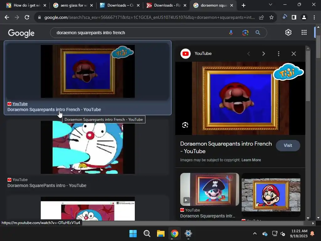321x241 pixels.
Task: Open Google quick settings gear
Action: [x=288, y=32]
